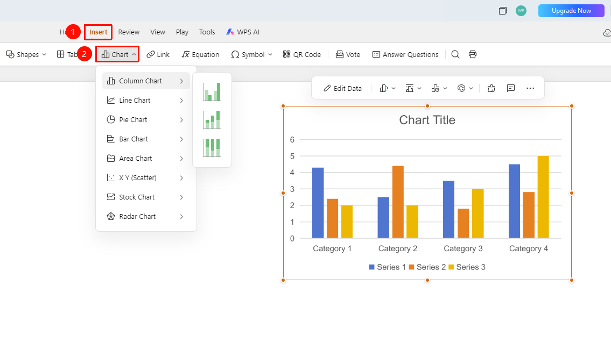The height and width of the screenshot is (349, 611).
Task: Click the blue Series 1 legend swatch
Action: [372, 267]
